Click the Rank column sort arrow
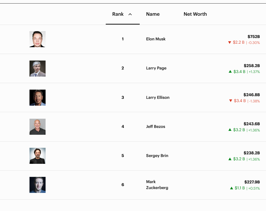266x211 pixels. click(x=130, y=14)
